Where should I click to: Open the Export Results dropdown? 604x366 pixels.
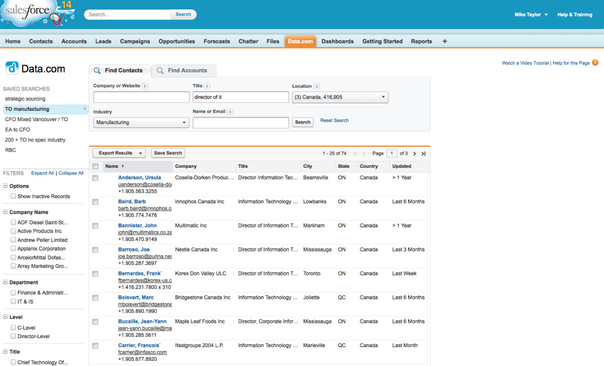119,153
